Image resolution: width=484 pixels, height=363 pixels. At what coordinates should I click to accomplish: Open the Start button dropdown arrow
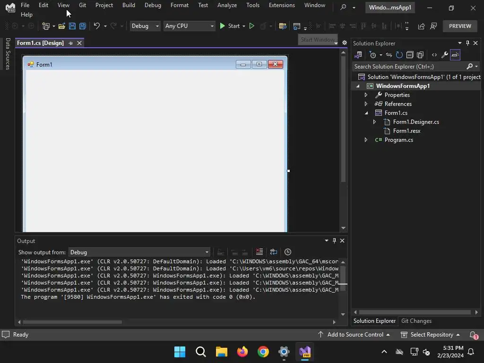[244, 26]
